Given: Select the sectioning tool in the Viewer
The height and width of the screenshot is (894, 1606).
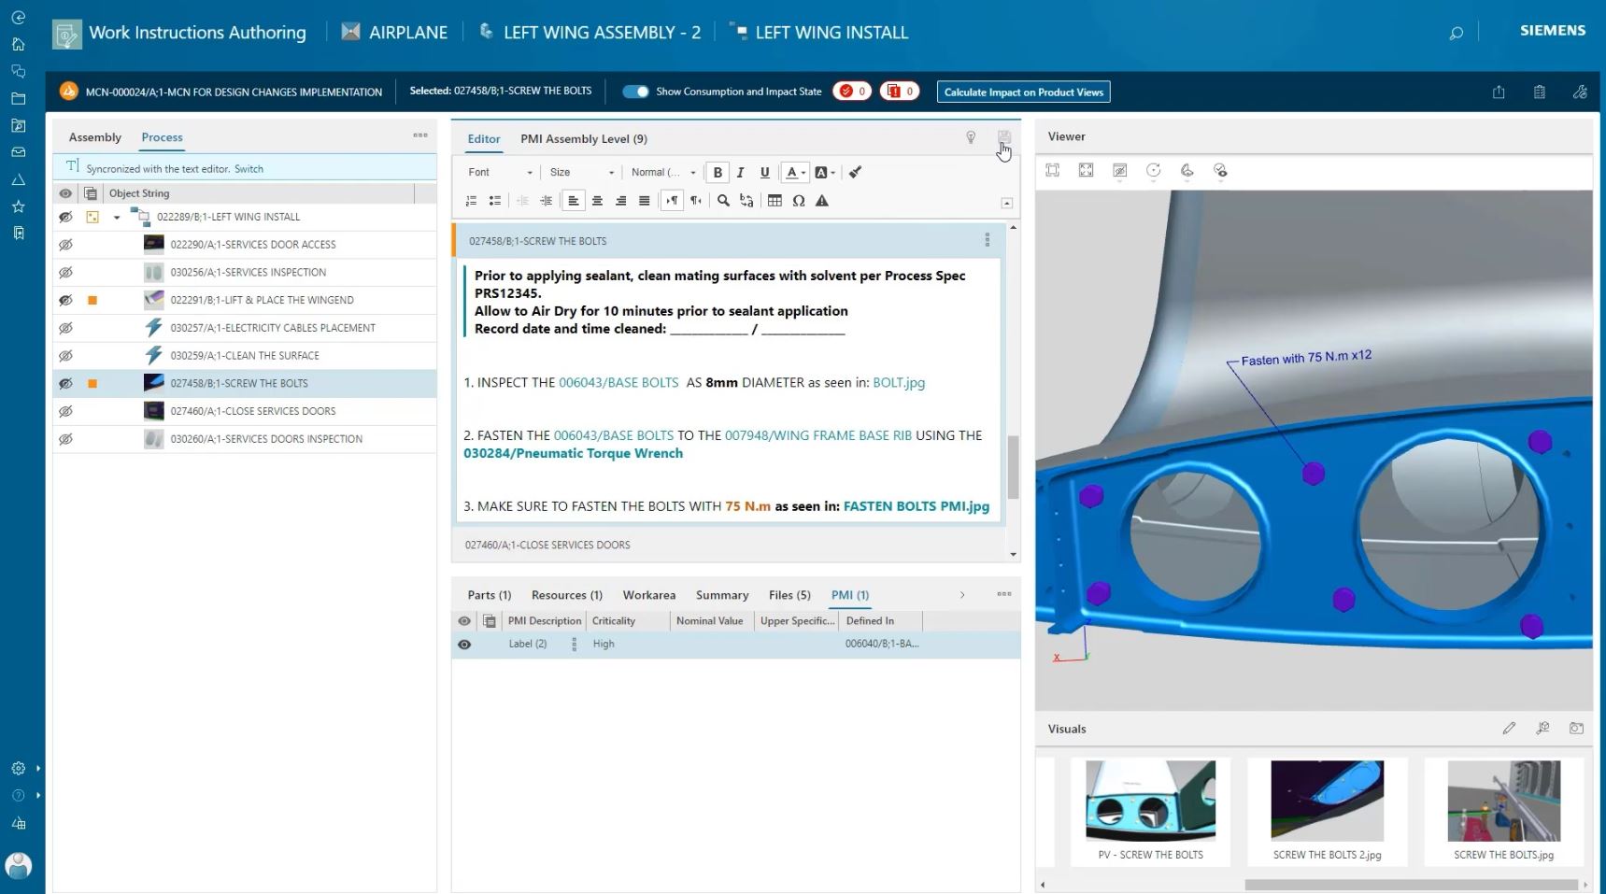Looking at the screenshot, I should [x=1187, y=171].
